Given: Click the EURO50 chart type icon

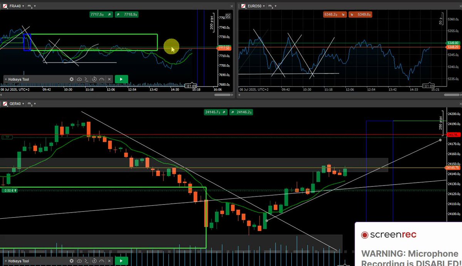Looking at the screenshot, I should click(x=244, y=6).
